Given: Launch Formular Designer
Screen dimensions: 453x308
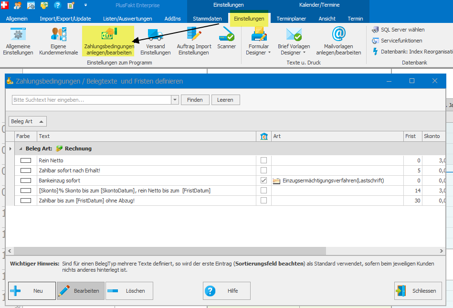Looking at the screenshot, I should pyautogui.click(x=258, y=41).
